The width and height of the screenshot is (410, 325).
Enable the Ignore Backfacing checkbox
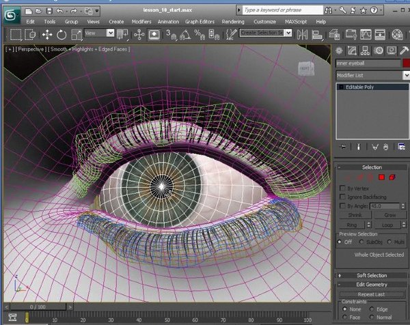click(342, 197)
